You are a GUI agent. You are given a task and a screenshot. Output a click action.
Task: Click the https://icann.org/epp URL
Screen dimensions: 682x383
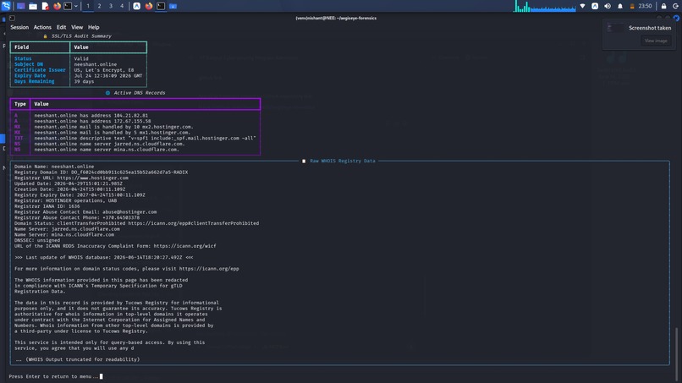209,269
